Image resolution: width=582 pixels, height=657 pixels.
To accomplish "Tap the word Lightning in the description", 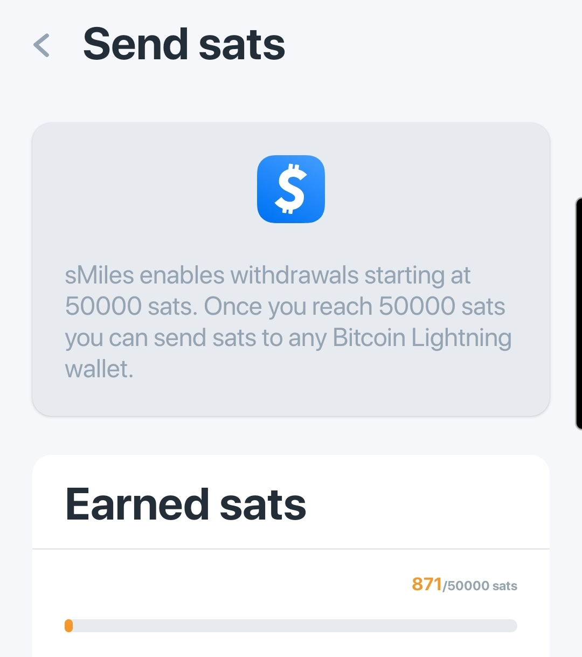I will point(461,338).
